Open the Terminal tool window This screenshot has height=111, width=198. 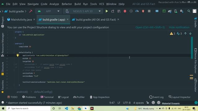[47, 97]
